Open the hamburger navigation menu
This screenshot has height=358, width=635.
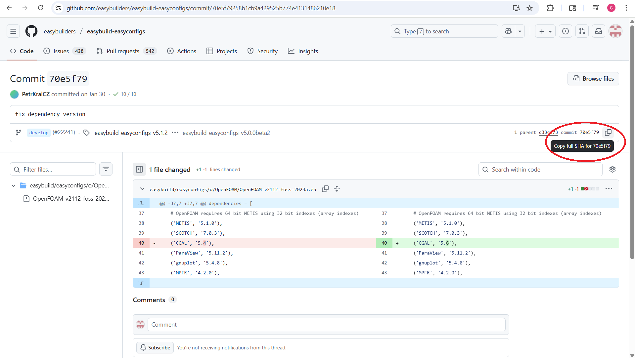pos(13,31)
